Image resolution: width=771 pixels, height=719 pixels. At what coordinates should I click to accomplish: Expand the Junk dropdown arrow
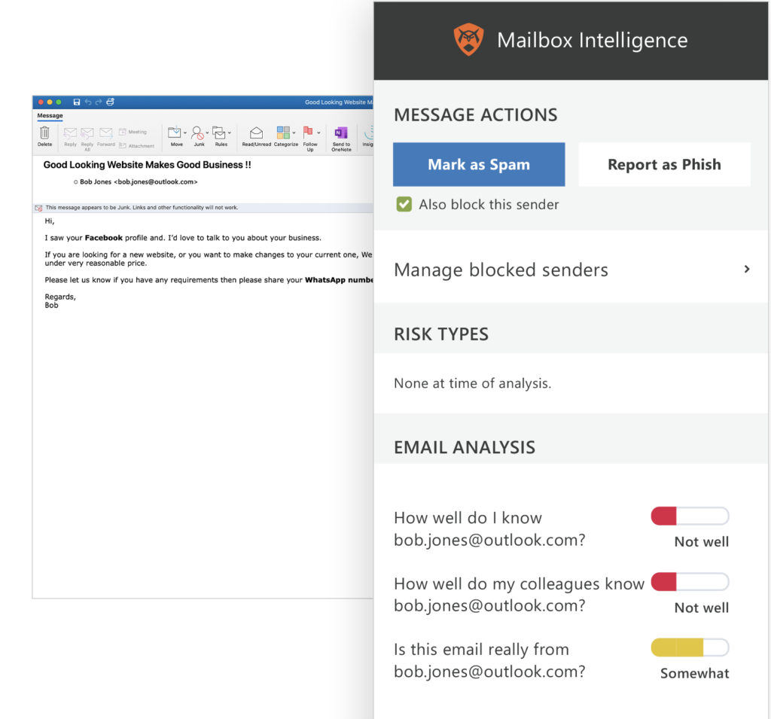pos(207,133)
